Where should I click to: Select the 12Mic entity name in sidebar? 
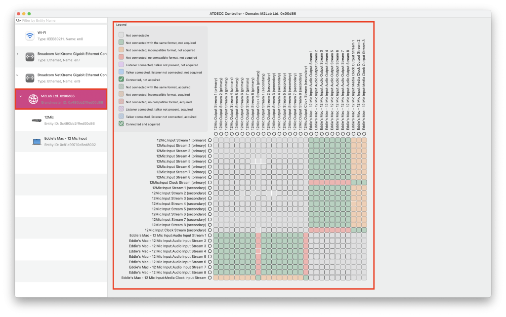click(x=49, y=118)
